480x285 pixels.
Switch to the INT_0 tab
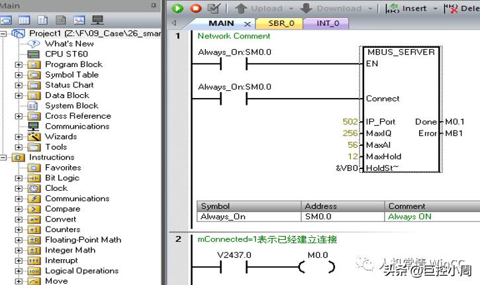pyautogui.click(x=328, y=23)
